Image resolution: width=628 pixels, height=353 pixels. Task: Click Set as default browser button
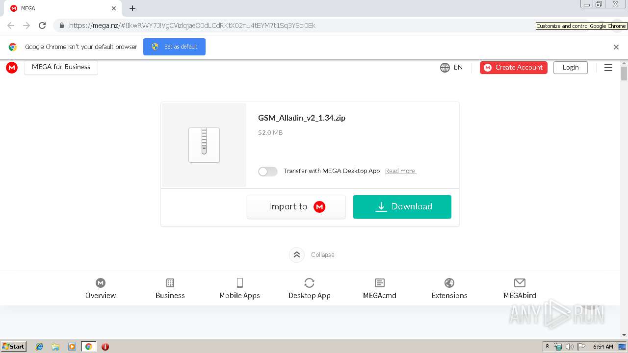tap(174, 47)
